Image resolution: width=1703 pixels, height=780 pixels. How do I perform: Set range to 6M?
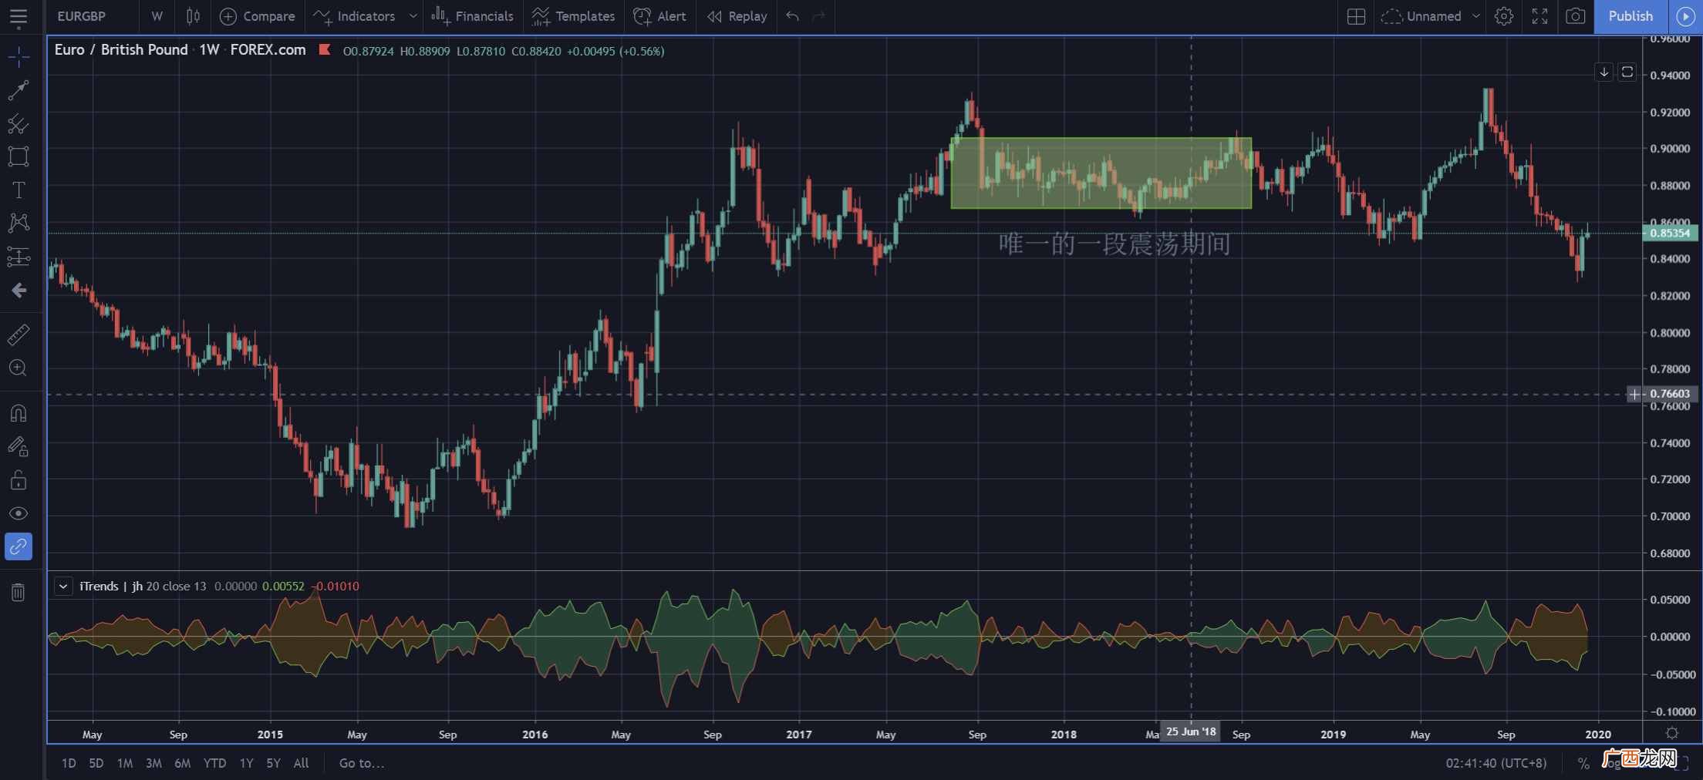click(182, 763)
